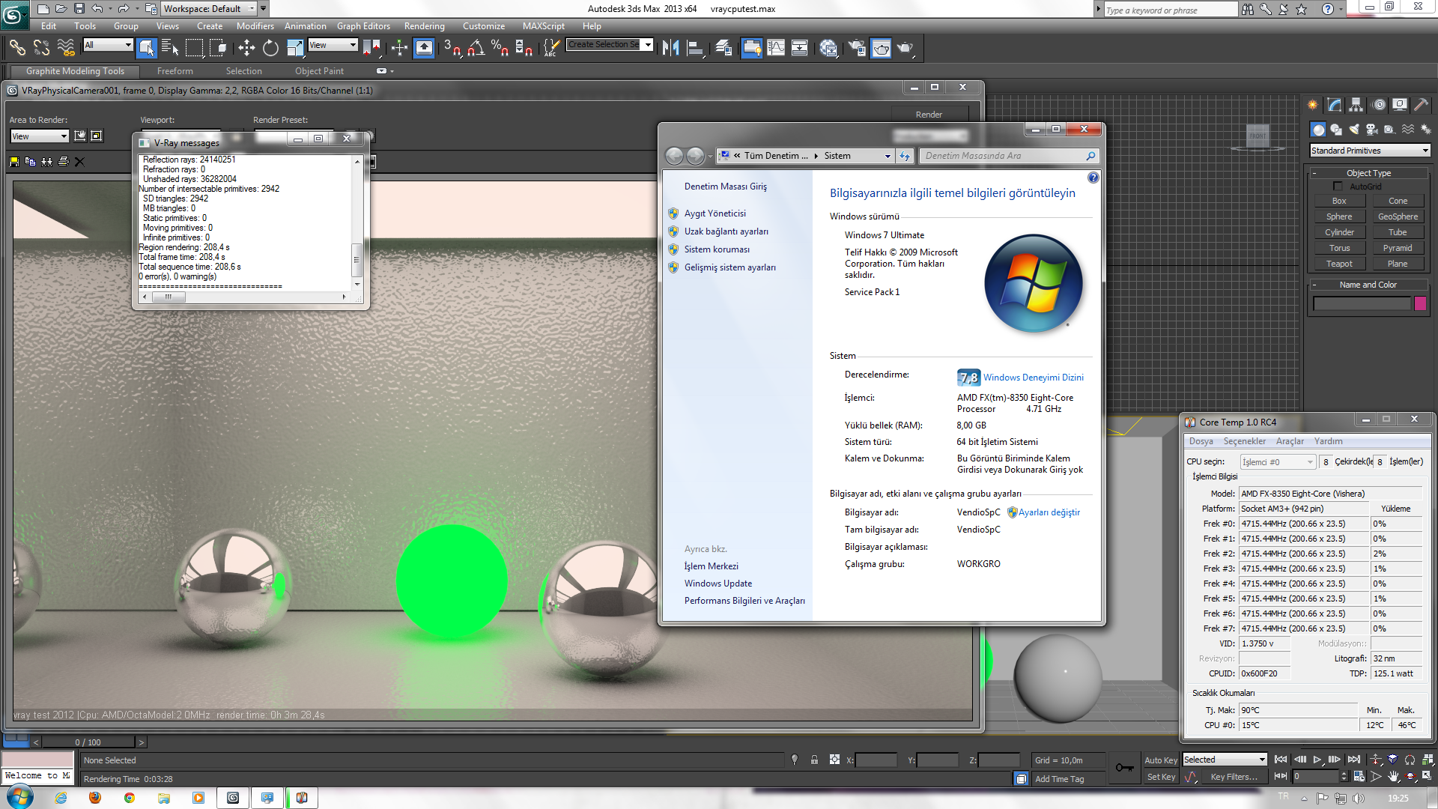Click the Pan View hand icon

click(1394, 777)
